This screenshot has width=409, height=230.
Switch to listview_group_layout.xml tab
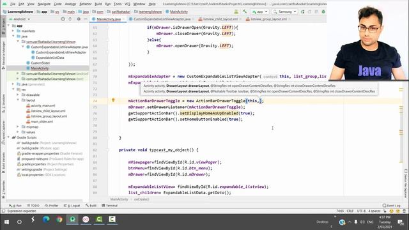click(268, 19)
